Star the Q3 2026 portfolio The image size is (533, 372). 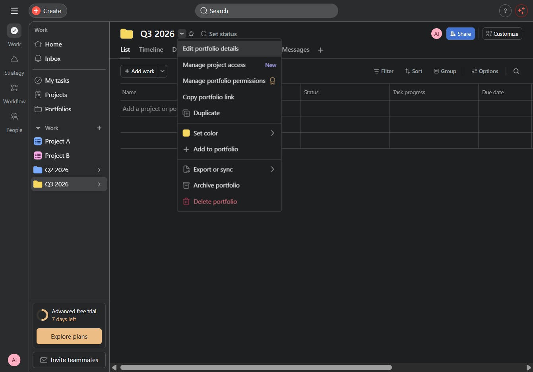point(191,34)
